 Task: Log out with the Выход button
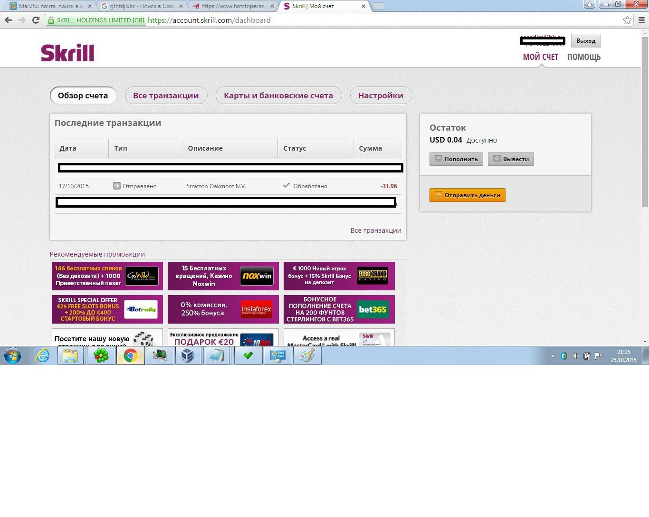(586, 41)
